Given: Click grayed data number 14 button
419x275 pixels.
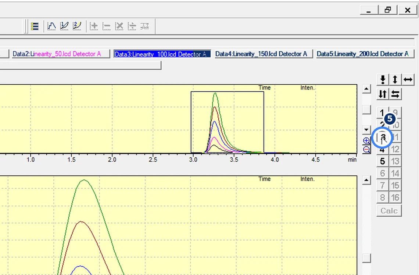Looking at the screenshot, I should point(395,173).
